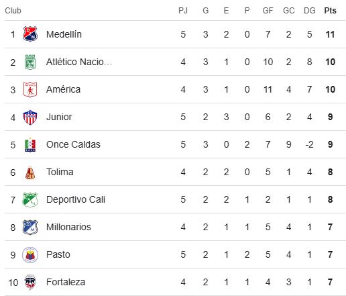Viewport: 346px width, 296px height.
Task: Click the Pasto round crest
Action: tap(30, 254)
